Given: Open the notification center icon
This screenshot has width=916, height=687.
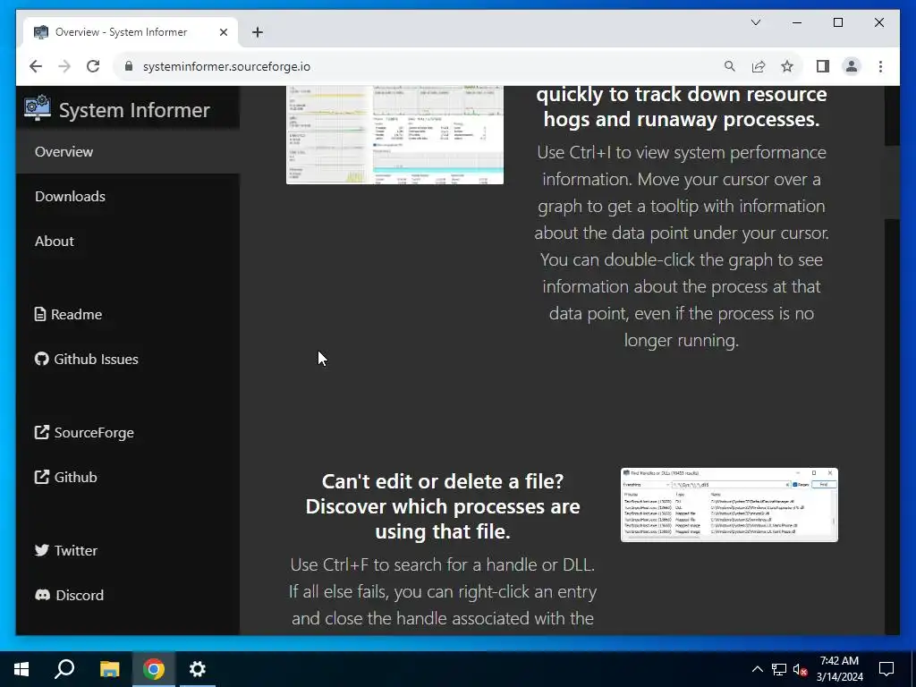Looking at the screenshot, I should [x=886, y=669].
